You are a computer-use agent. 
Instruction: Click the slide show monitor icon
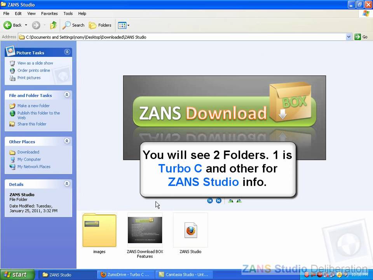click(x=12, y=63)
